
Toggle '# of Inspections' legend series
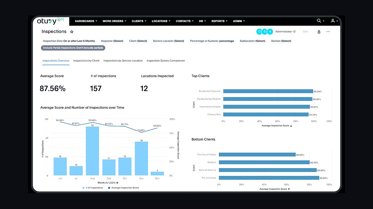93,188
